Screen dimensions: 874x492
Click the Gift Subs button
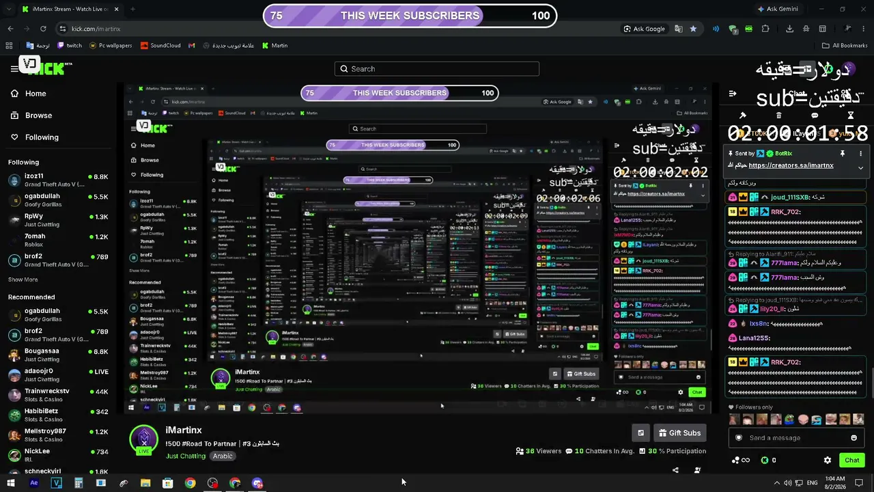680,433
